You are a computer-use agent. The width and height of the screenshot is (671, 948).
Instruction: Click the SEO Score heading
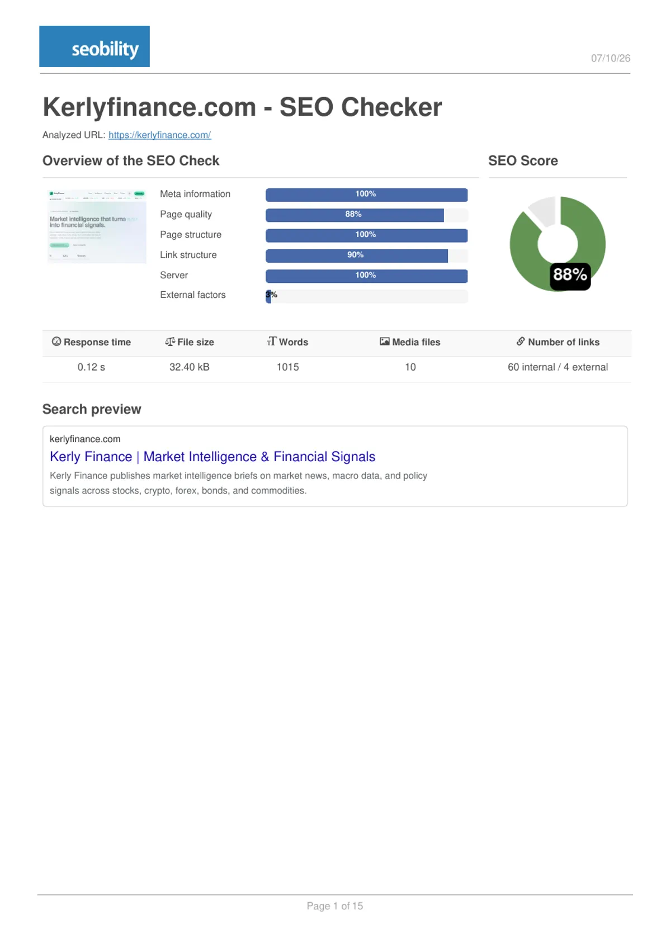coord(523,161)
